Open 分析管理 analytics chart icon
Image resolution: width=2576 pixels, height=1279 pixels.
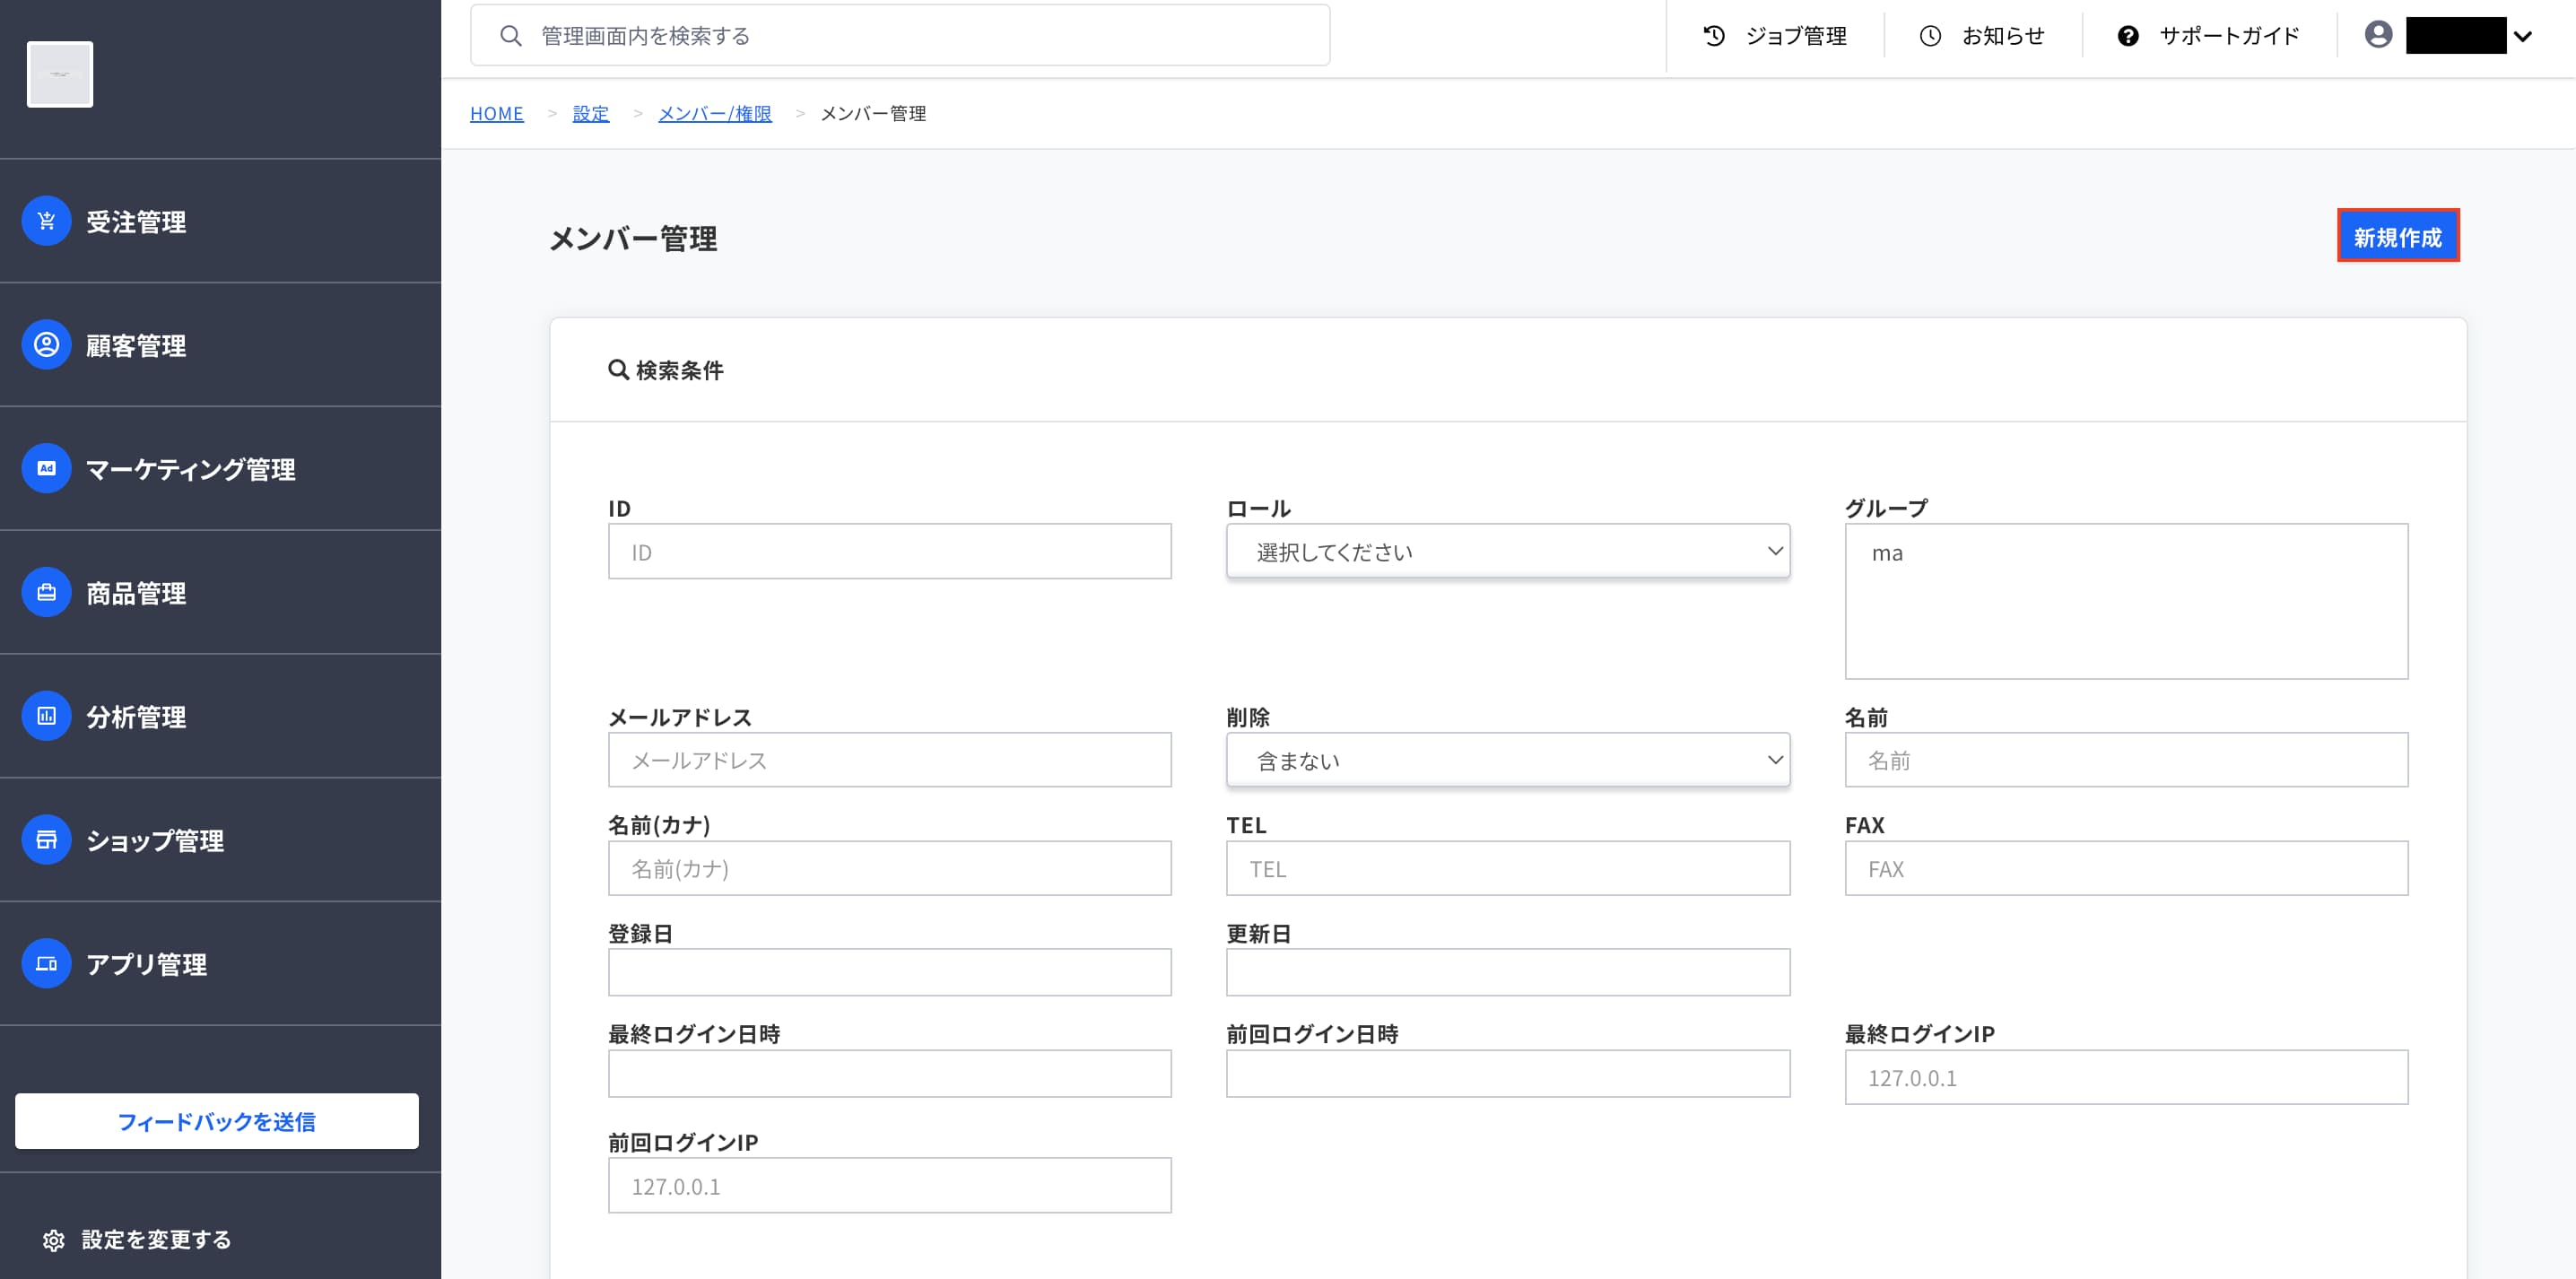(x=45, y=716)
